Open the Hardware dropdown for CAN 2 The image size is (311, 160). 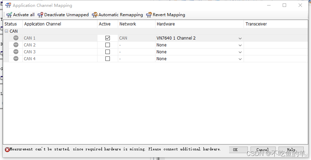point(240,45)
